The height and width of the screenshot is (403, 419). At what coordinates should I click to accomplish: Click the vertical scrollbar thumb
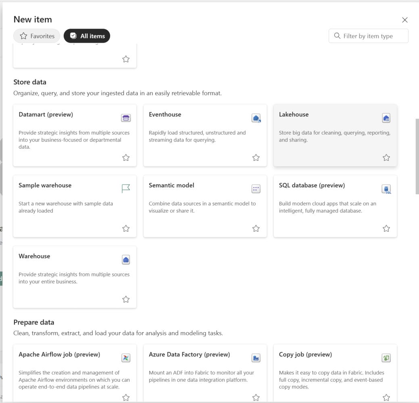click(x=417, y=156)
